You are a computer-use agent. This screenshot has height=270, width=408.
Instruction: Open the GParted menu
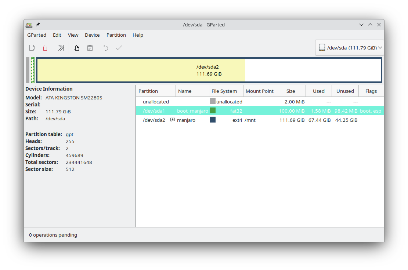tap(37, 35)
